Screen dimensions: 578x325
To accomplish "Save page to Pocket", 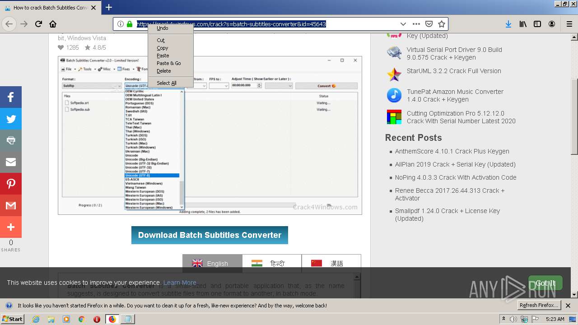I will (x=429, y=24).
